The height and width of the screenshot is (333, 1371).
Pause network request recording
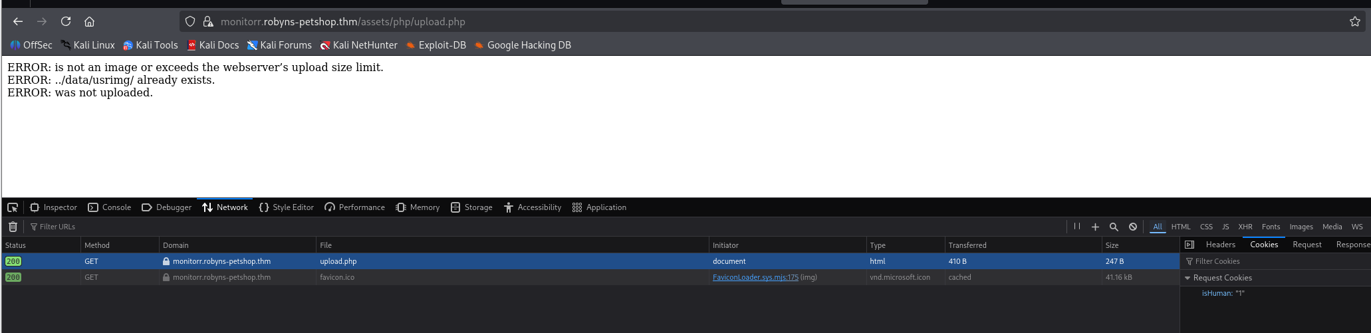1076,227
